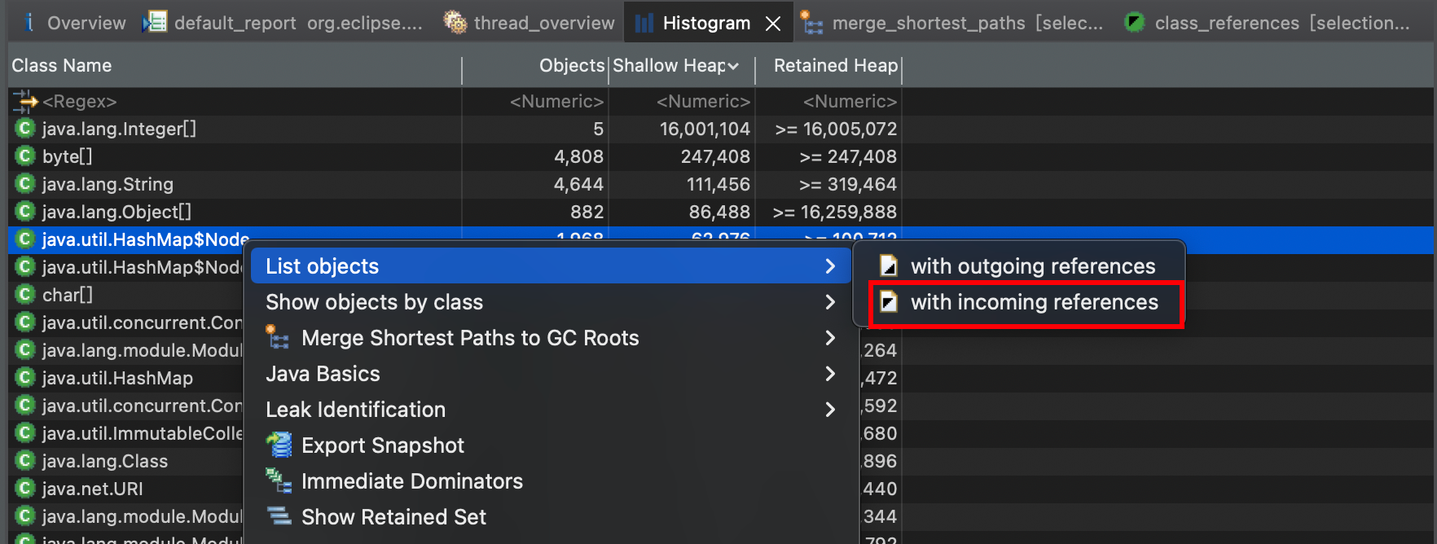This screenshot has height=544, width=1437.
Task: Open the Java Basics submenu
Action: 551,374
